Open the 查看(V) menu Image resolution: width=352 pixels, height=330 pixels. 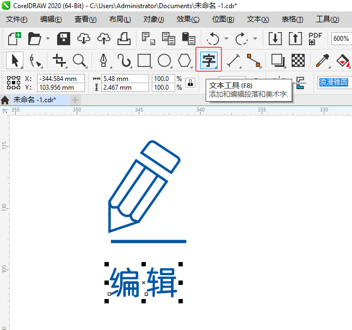pos(85,19)
